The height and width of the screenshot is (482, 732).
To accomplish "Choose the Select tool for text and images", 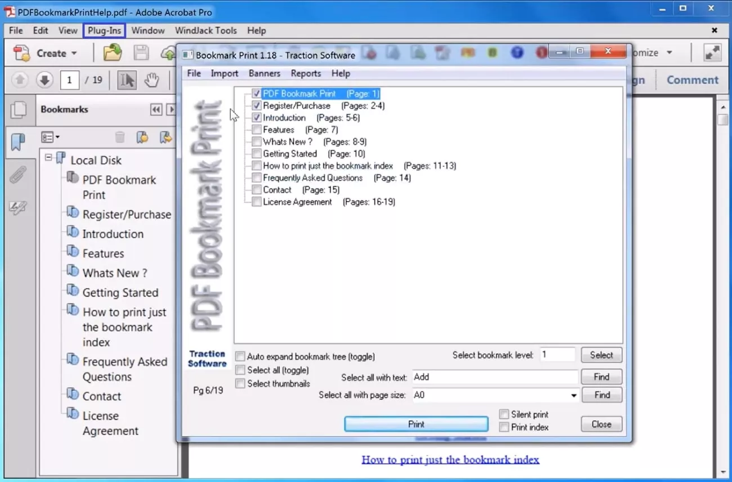I will [x=127, y=80].
